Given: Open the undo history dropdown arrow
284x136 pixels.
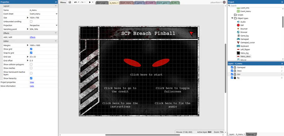Looking at the screenshot, I should (79, 2).
